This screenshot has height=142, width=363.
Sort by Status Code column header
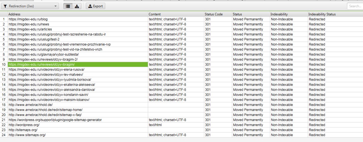[218, 14]
